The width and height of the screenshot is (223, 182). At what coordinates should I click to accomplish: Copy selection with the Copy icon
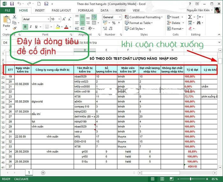(x=14, y=23)
